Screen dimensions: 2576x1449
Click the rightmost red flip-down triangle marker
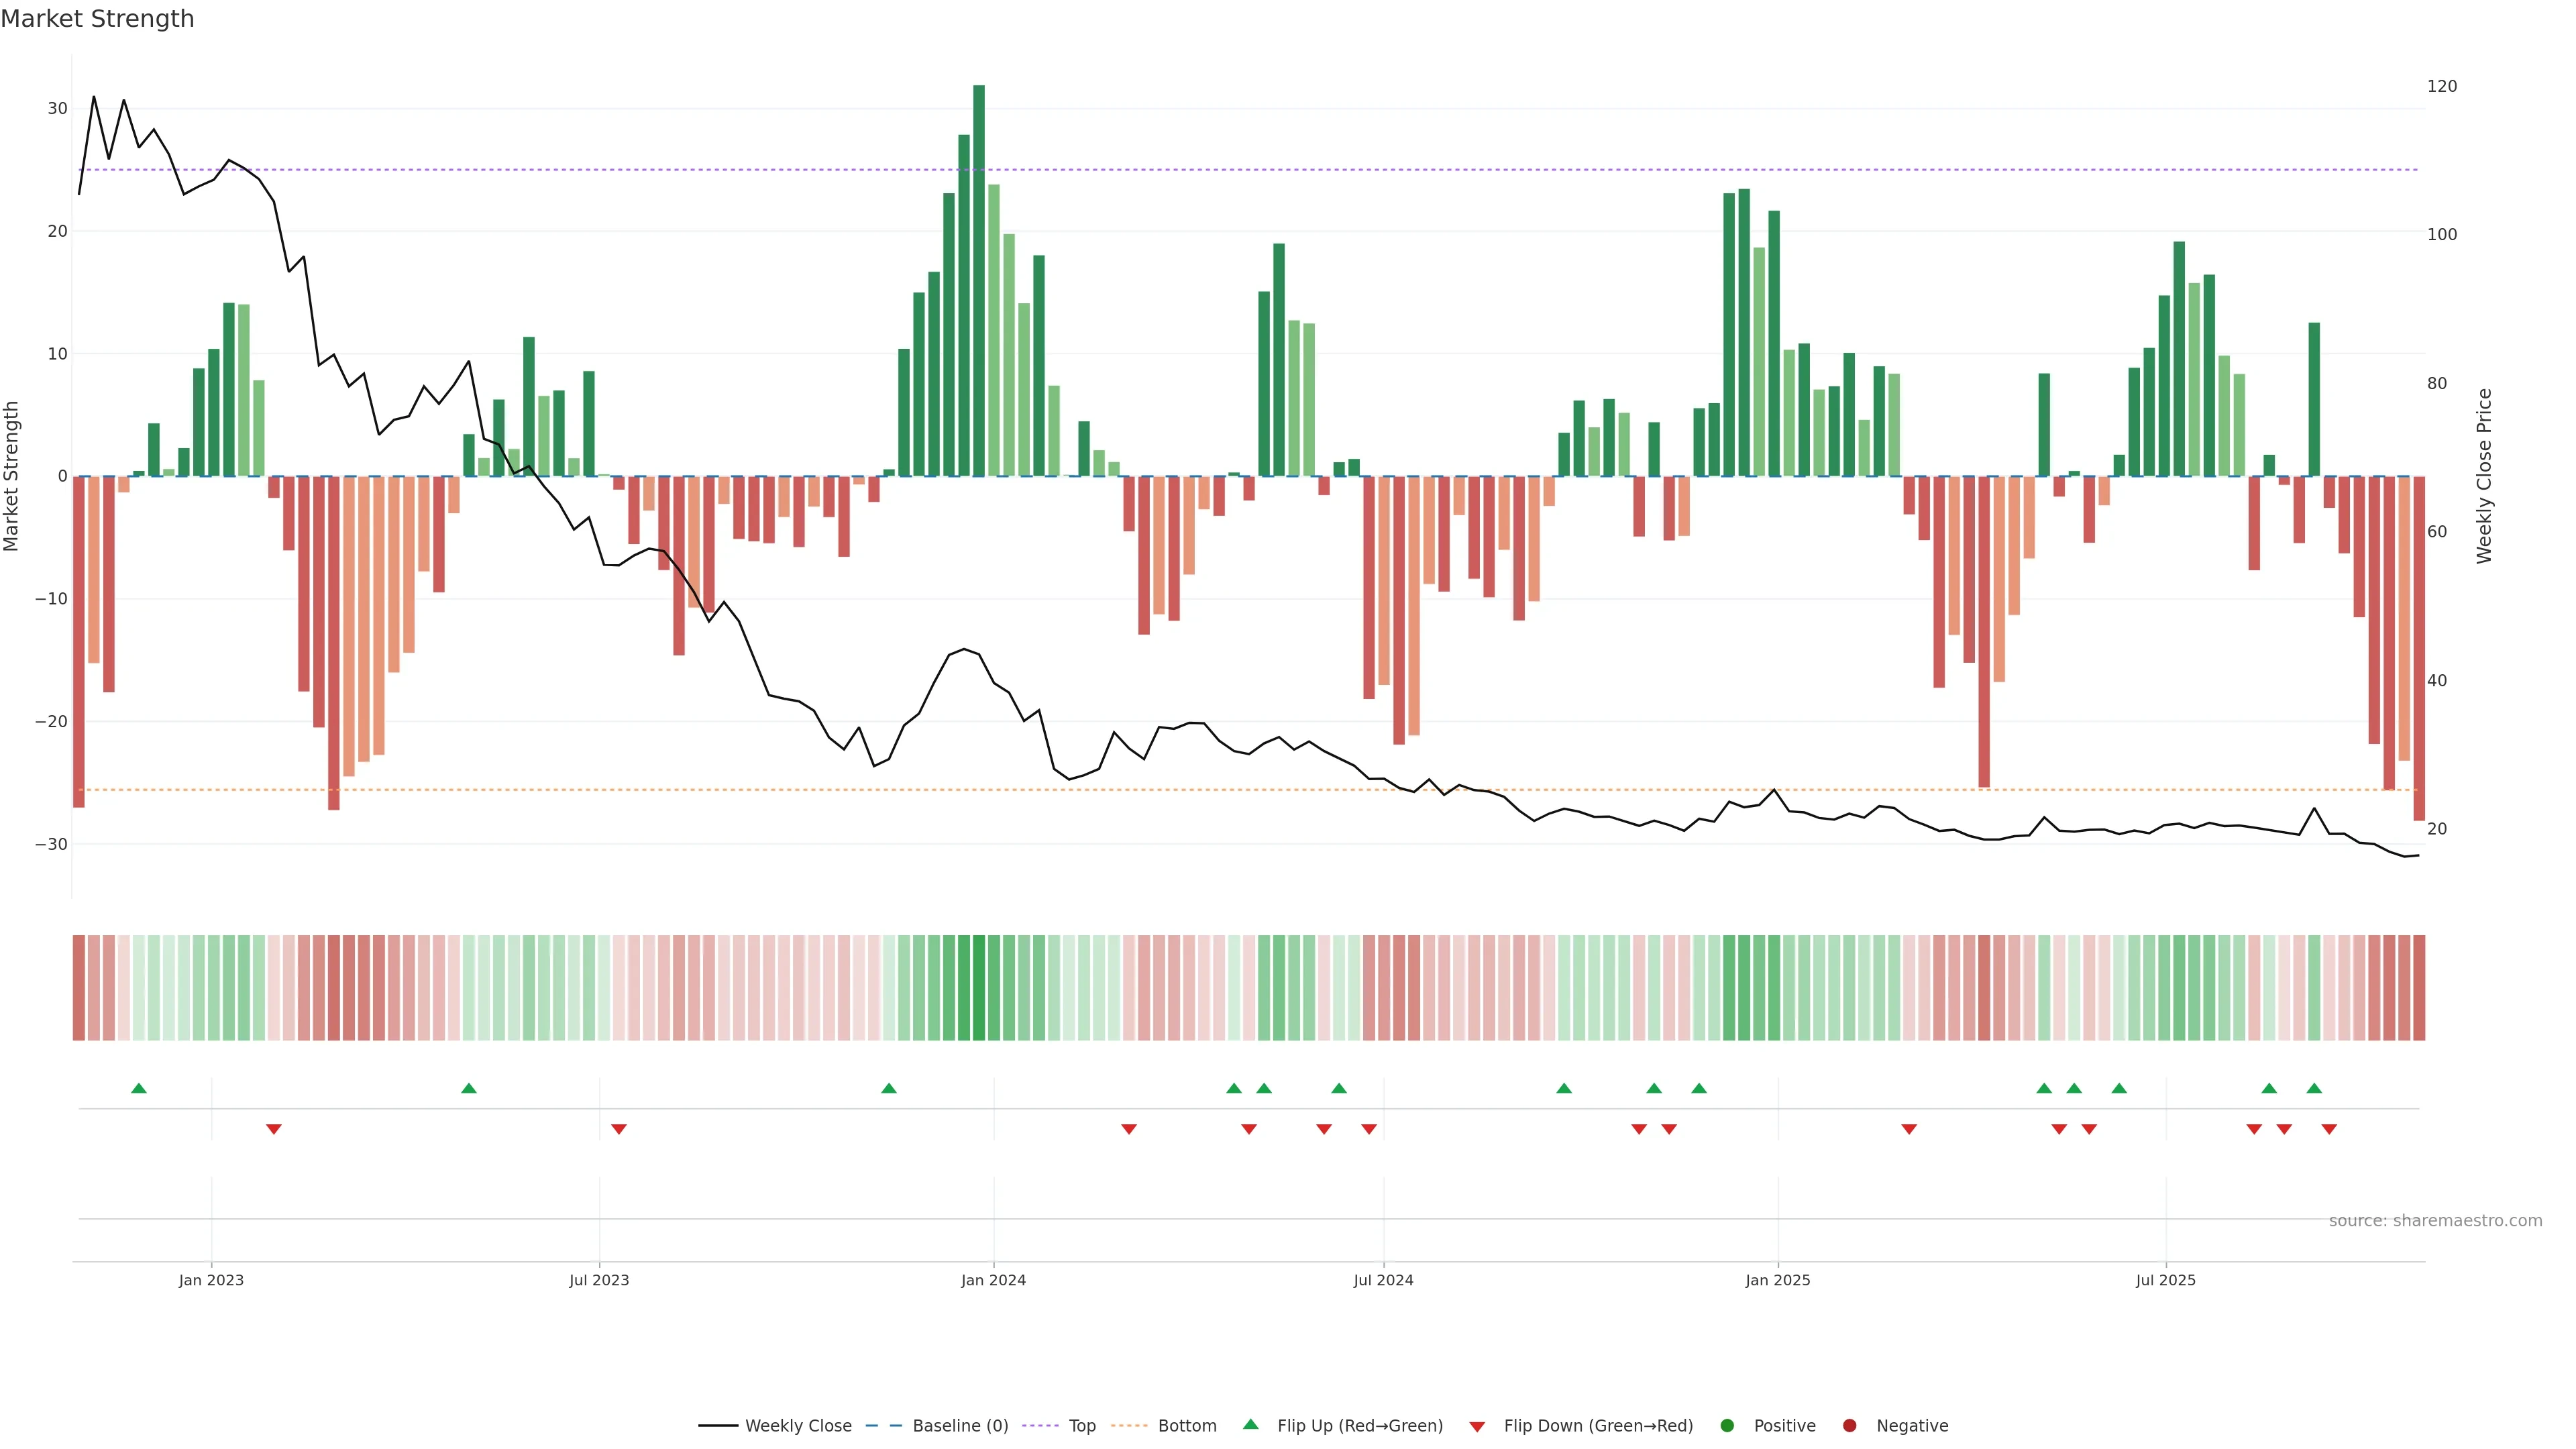click(x=2329, y=1129)
